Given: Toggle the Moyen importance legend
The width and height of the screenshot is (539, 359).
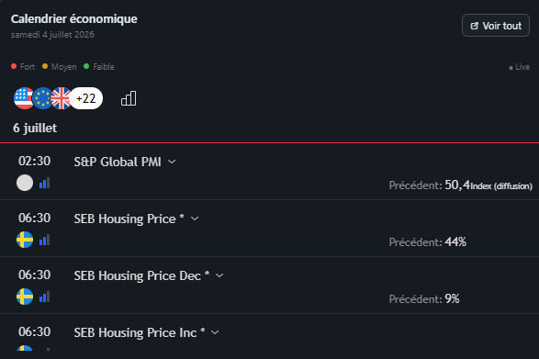Looking at the screenshot, I should [59, 67].
